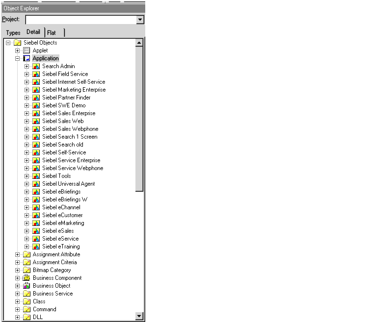
Task: Click the Siebel Objects folder icon
Action: [17, 43]
